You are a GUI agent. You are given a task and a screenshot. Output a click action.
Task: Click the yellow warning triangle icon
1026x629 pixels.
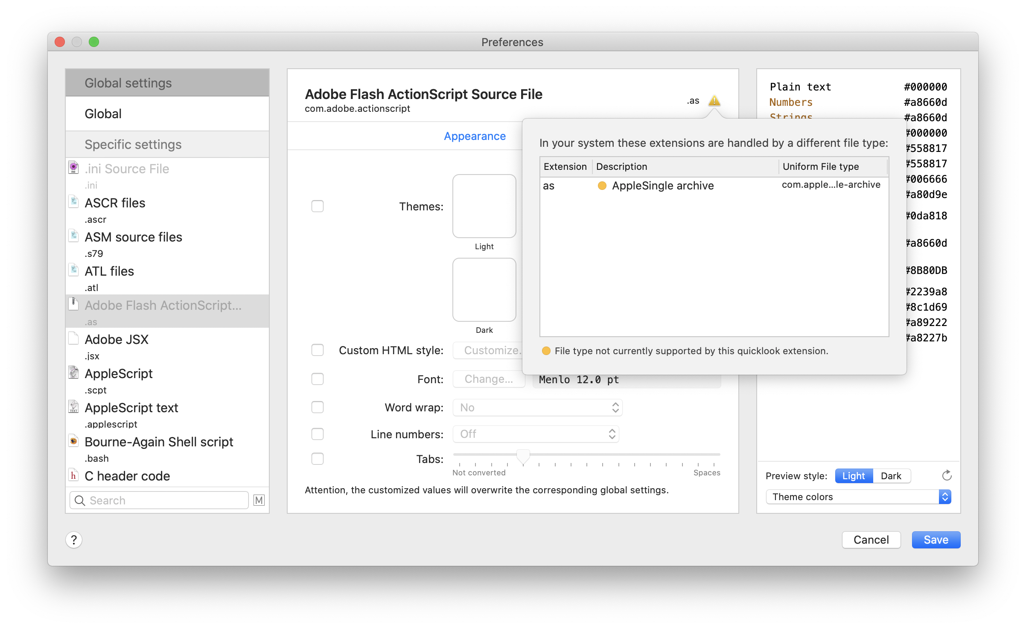(714, 101)
